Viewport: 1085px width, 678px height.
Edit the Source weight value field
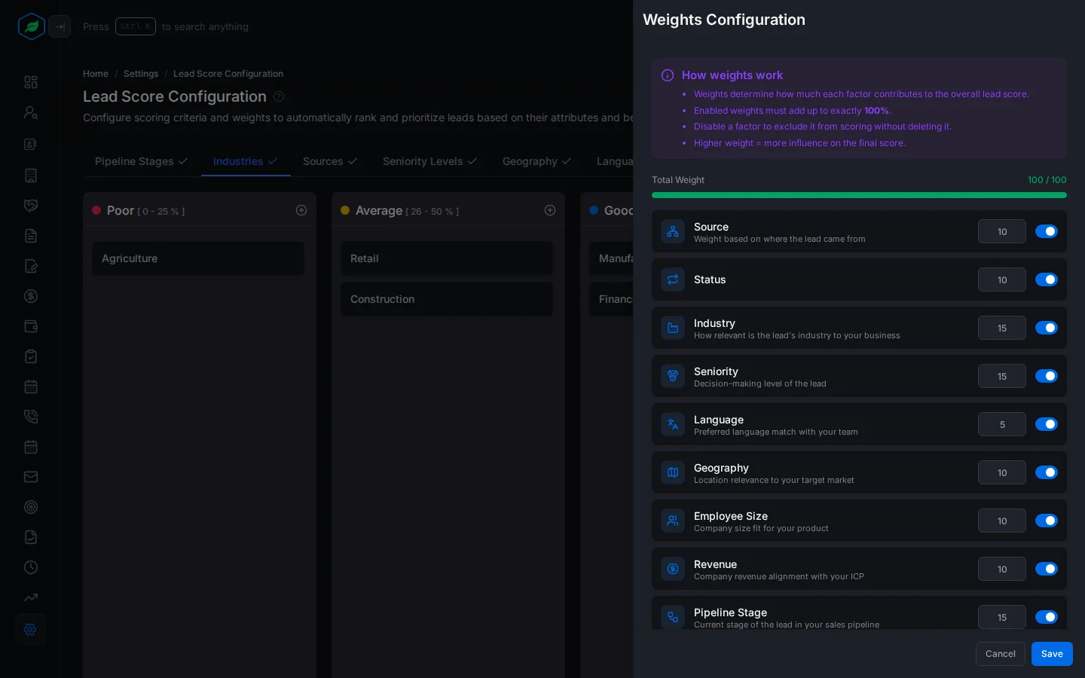point(1002,231)
